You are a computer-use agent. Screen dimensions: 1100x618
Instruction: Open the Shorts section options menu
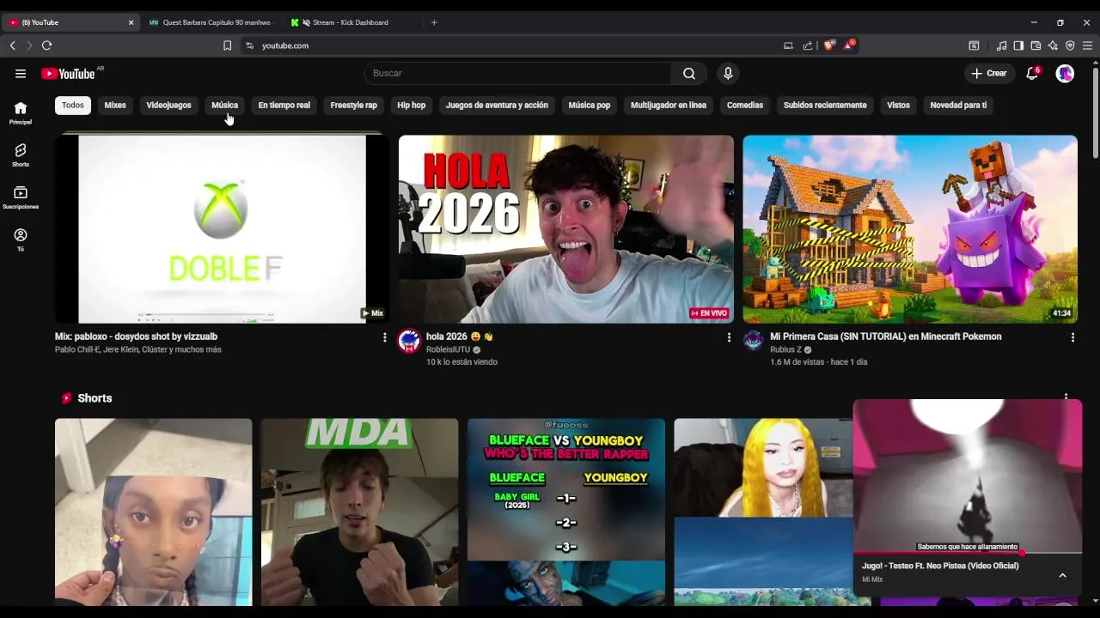[x=1066, y=397]
